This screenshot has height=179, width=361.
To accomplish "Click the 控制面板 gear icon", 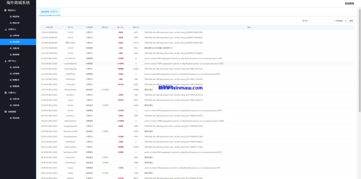I will coord(5,112).
